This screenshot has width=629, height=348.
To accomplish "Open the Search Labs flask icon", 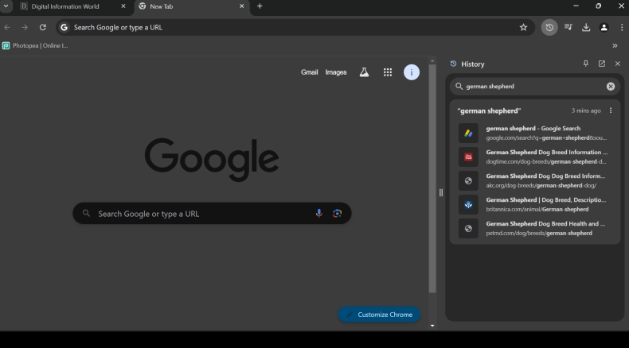I will pos(364,72).
